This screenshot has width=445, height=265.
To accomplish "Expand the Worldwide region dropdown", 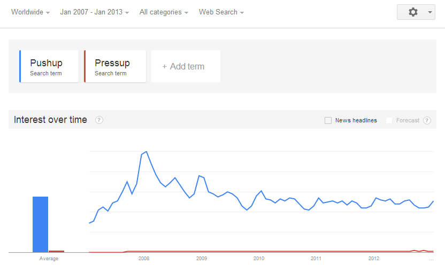I will point(30,12).
